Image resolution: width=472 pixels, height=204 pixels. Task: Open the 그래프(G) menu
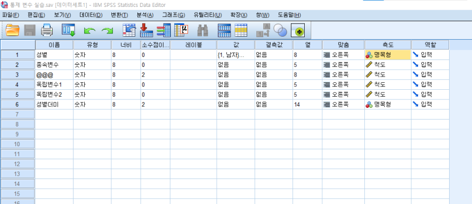tap(174, 15)
